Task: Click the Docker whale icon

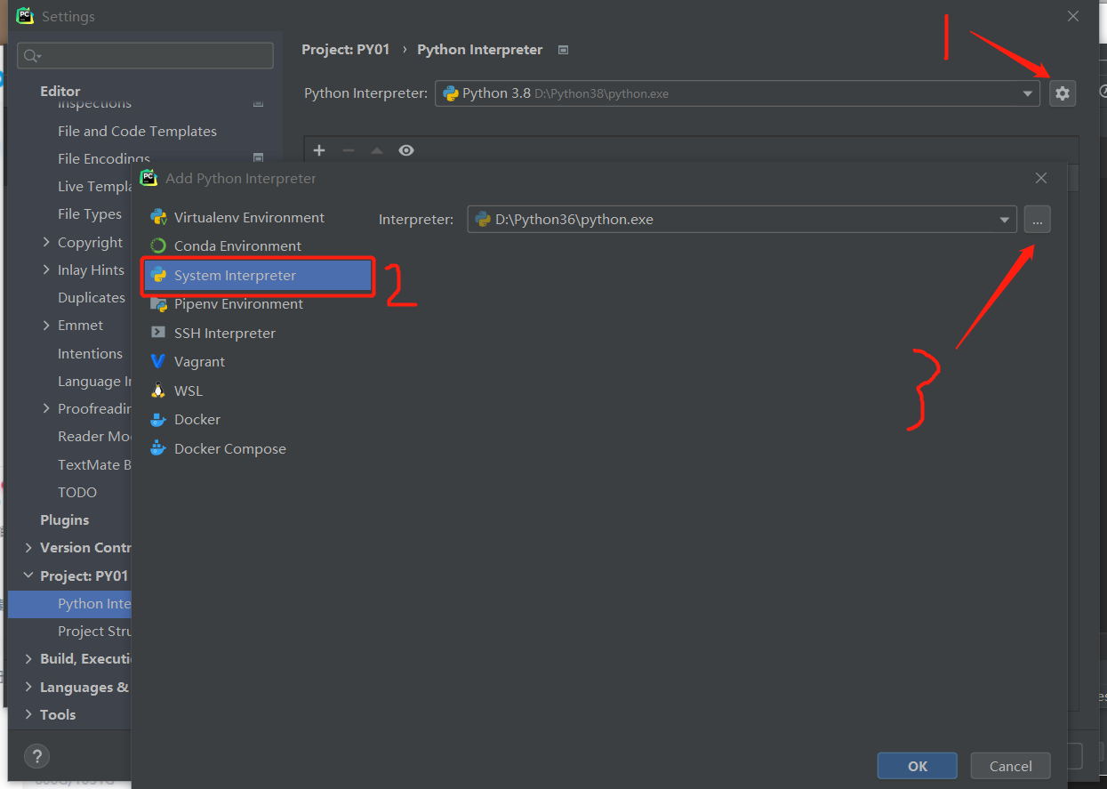Action: pos(158,419)
